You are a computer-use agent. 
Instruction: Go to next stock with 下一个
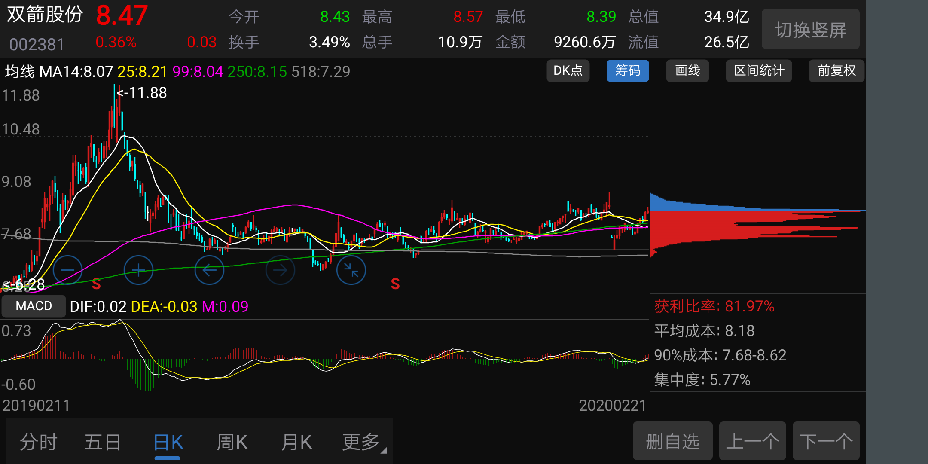tap(826, 441)
